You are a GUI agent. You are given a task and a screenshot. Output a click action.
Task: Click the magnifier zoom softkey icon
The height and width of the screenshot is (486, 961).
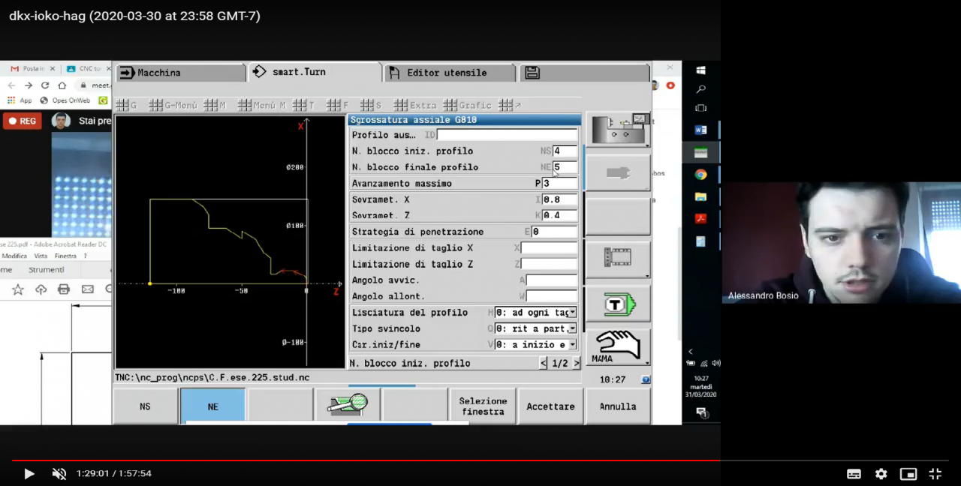point(348,406)
